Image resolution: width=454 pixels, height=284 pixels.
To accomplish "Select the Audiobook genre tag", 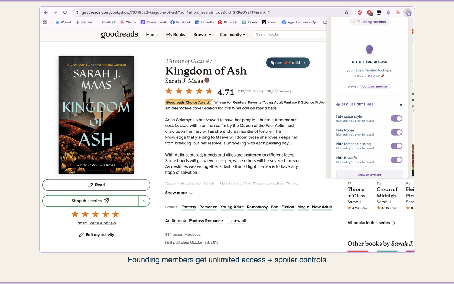I will [176, 221].
